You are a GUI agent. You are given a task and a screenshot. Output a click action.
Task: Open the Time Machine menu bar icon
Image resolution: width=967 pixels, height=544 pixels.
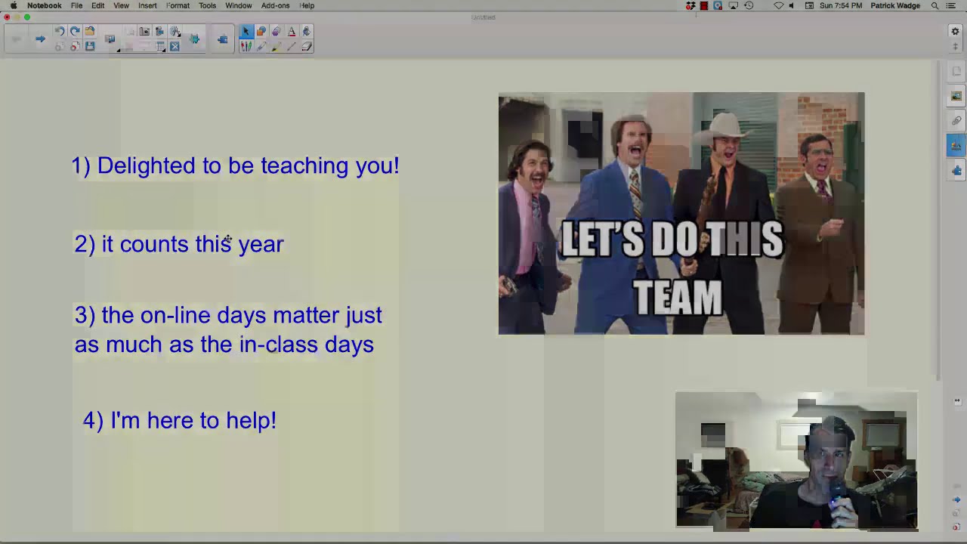(749, 5)
